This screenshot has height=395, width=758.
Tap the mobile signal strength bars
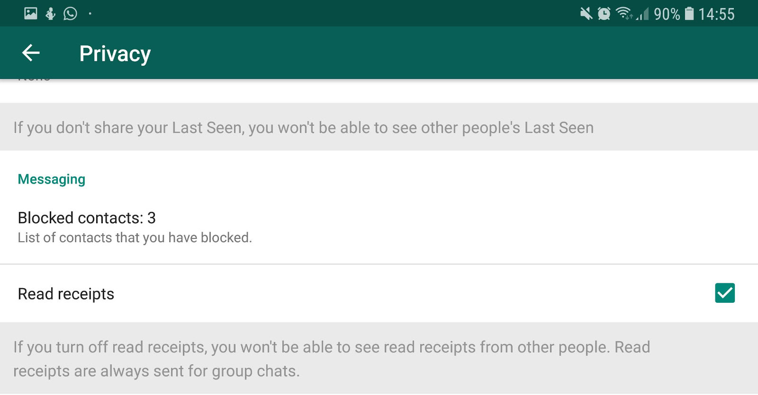pos(643,15)
